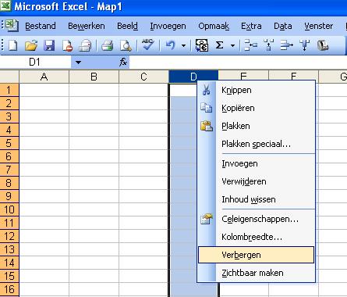Click the Permission document icon
Viewport: 347px width, 297px height.
[67, 46]
